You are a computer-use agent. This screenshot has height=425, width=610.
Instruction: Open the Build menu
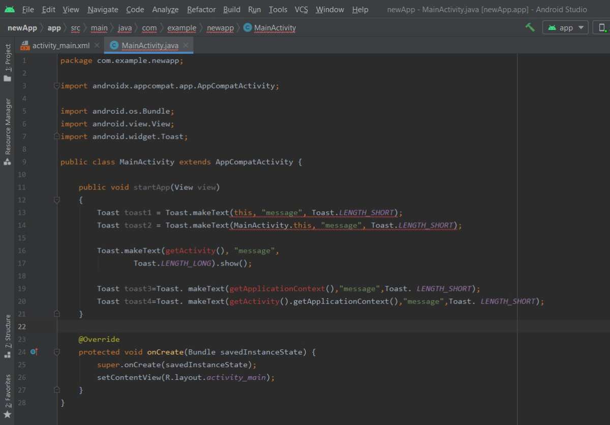point(232,10)
